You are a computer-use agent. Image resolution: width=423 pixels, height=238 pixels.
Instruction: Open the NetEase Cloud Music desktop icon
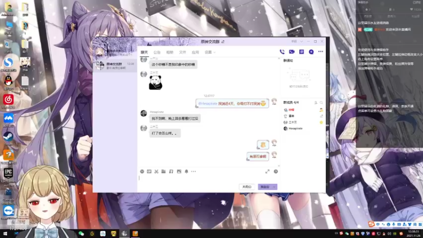(x=8, y=102)
